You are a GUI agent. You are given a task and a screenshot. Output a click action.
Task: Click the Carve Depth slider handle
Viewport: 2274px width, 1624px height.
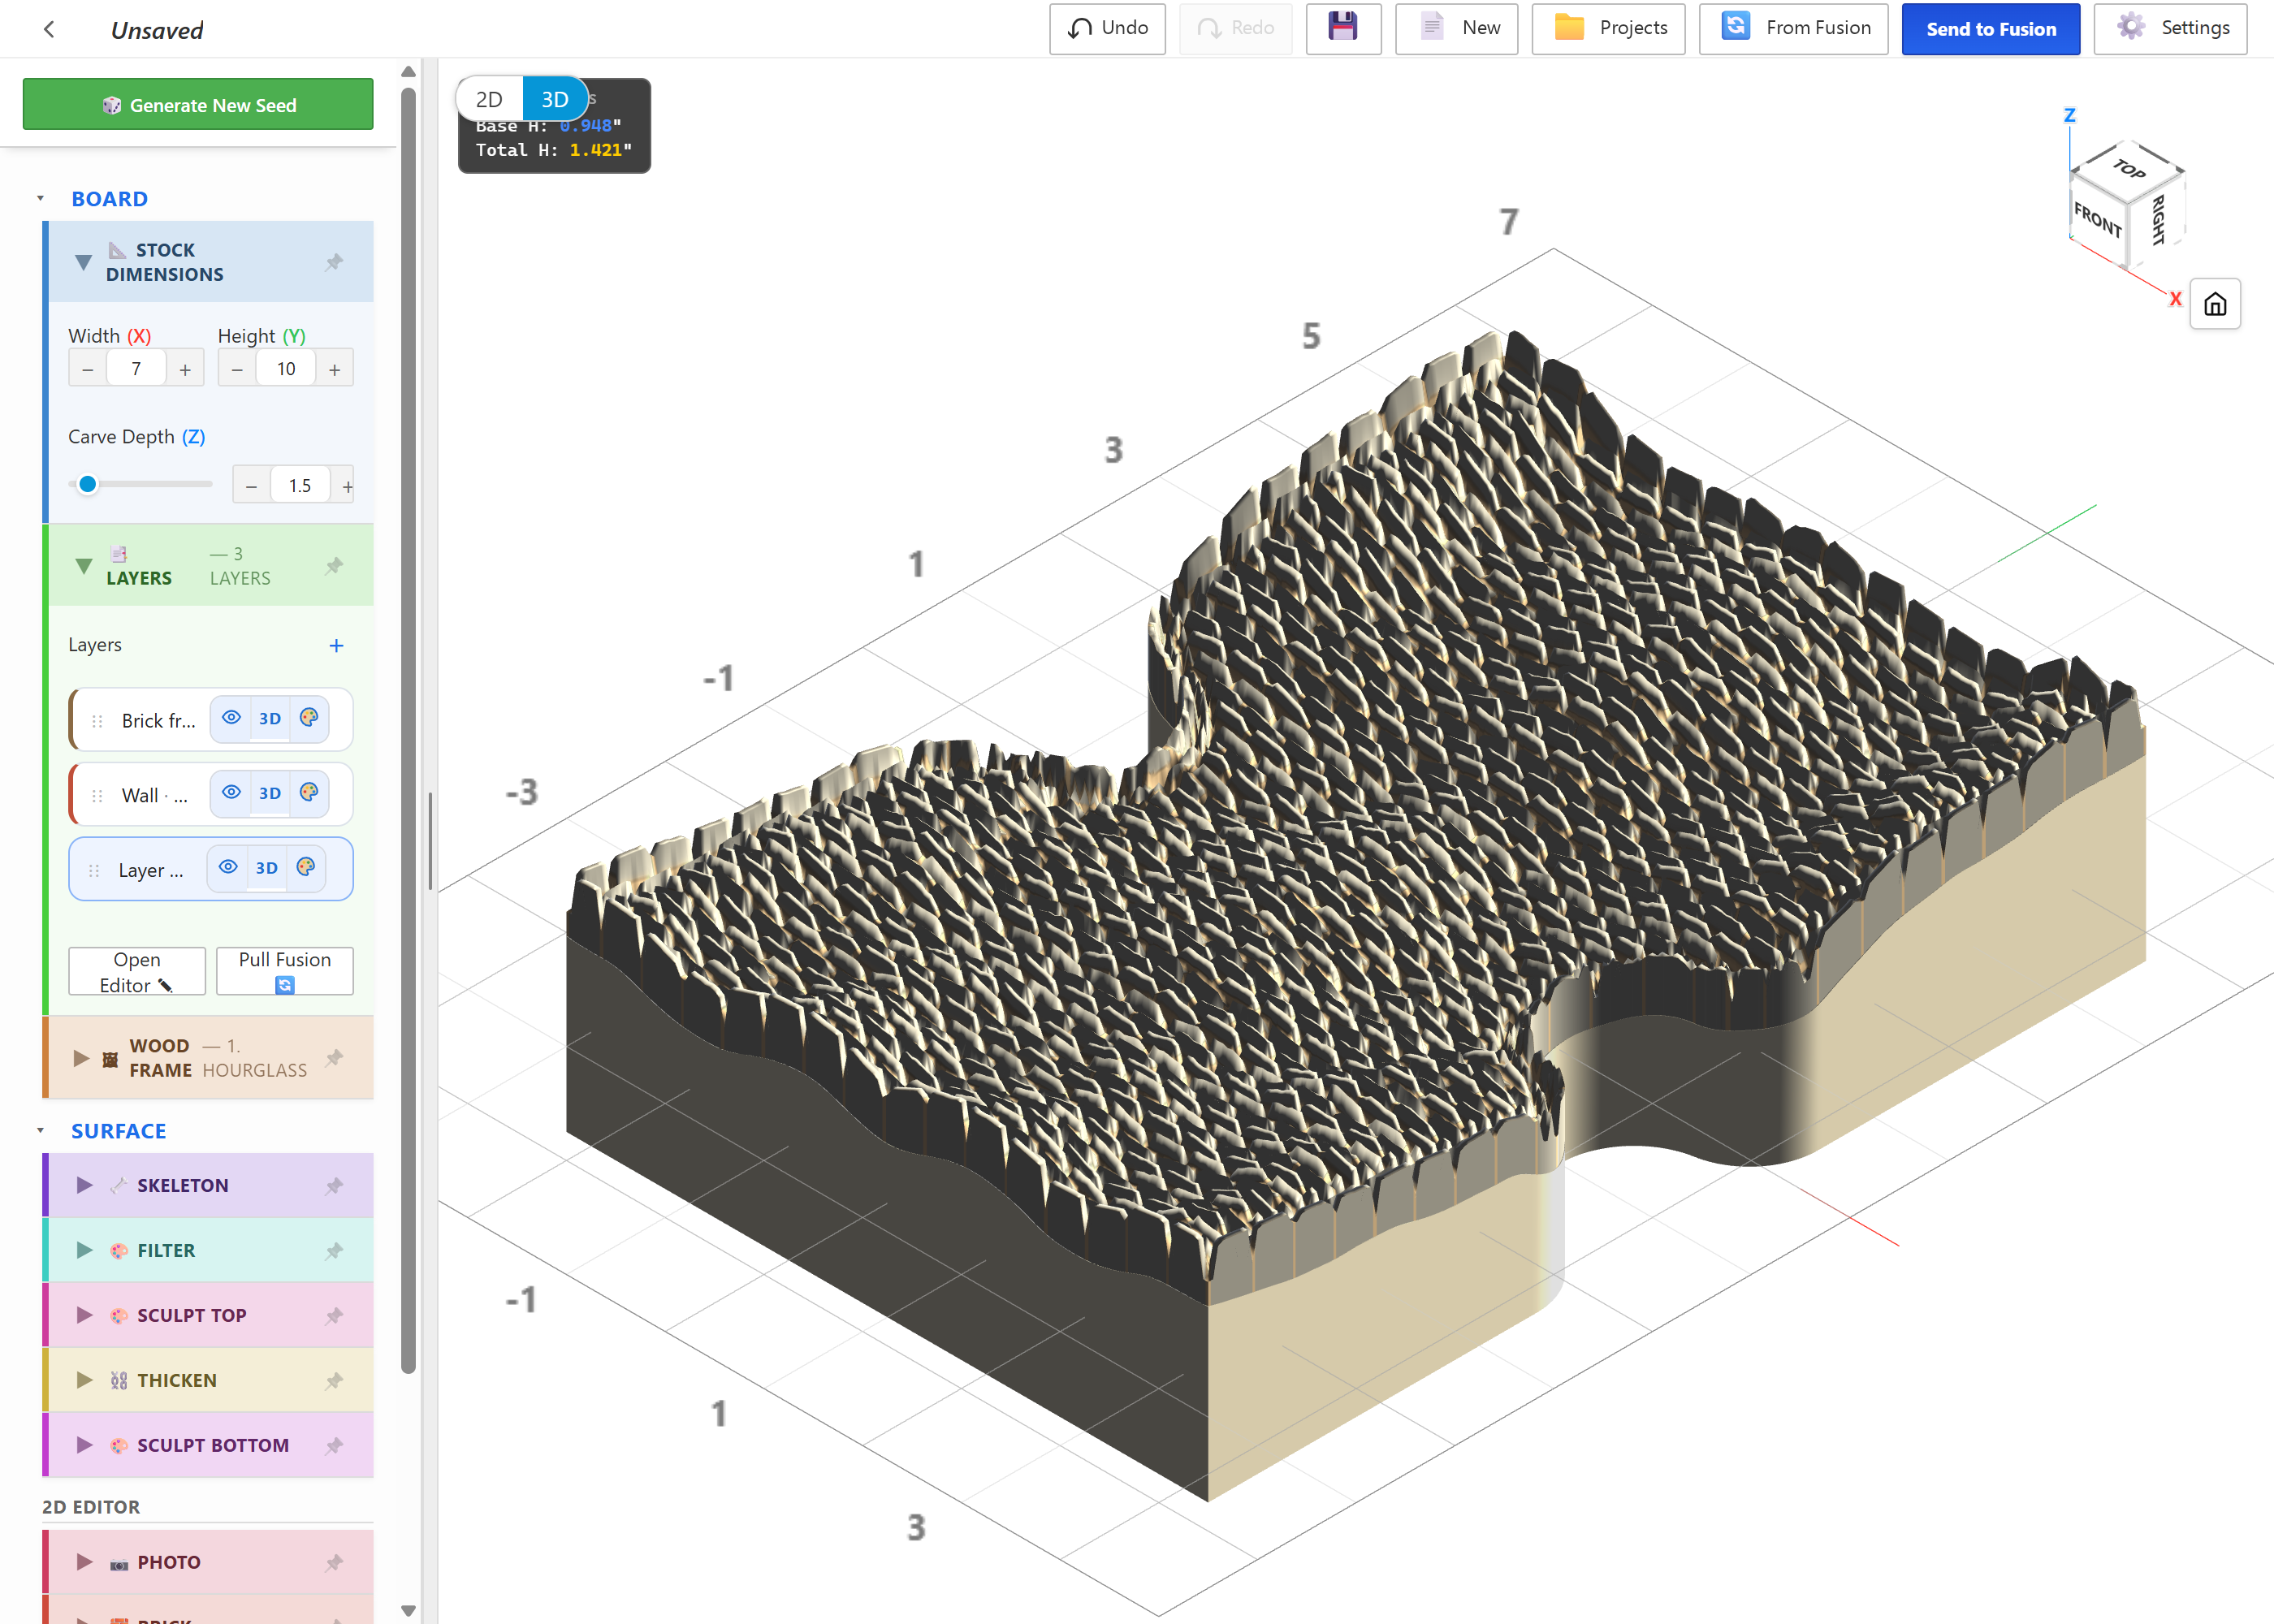pyautogui.click(x=88, y=485)
